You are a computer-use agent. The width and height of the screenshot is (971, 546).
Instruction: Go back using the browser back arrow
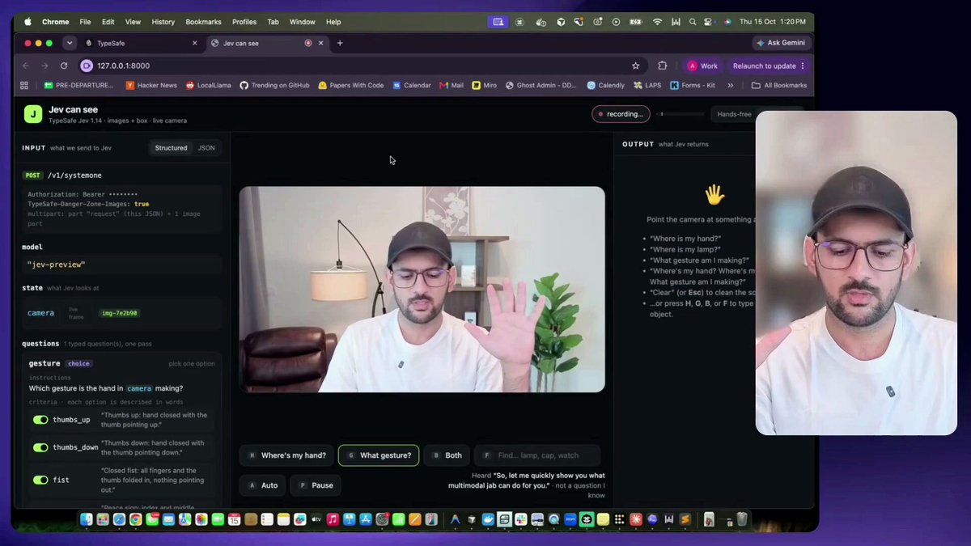click(x=26, y=66)
